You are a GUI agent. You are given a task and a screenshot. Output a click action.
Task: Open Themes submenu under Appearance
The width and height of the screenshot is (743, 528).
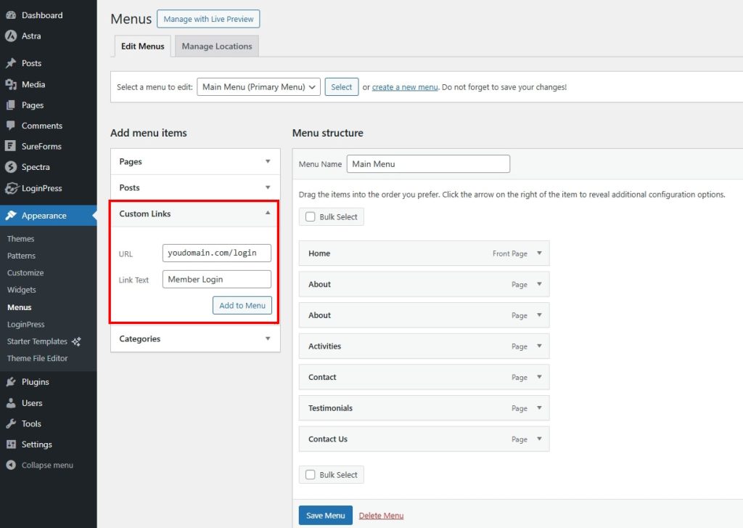click(20, 239)
